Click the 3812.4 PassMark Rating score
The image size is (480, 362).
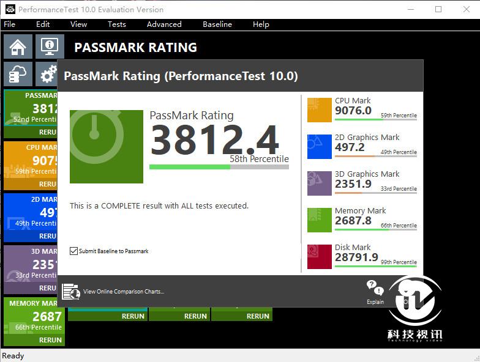tap(214, 141)
